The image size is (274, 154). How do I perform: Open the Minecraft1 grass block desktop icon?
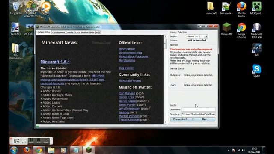tap(226, 29)
